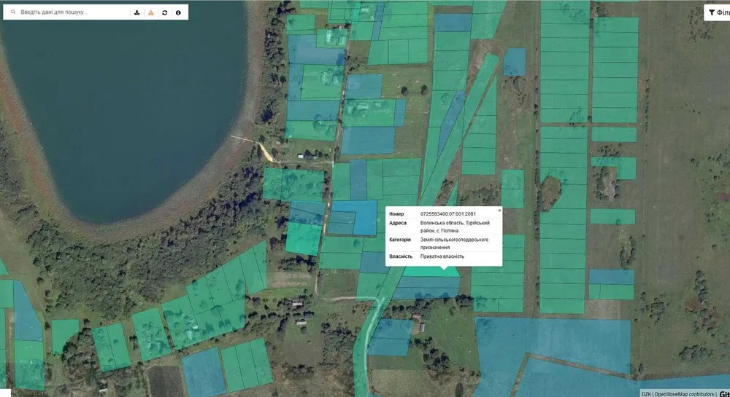Open the info circle icon
Image resolution: width=730 pixels, height=397 pixels.
point(178,12)
